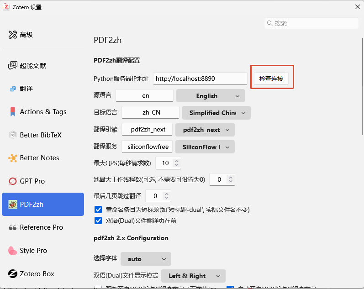Viewport: 364px width, 289px height.
Task: Click the 最大QPS number field
Action: tap(169, 163)
